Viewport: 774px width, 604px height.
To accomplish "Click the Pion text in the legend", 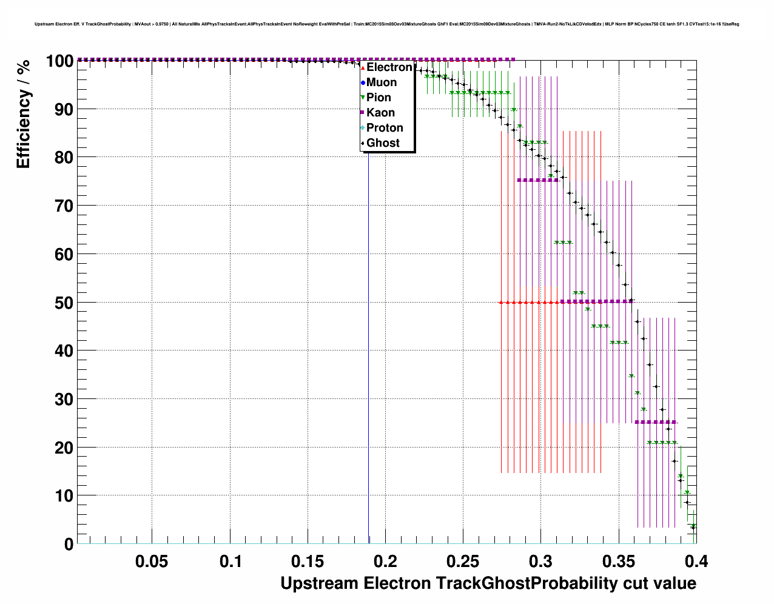I will pos(379,98).
